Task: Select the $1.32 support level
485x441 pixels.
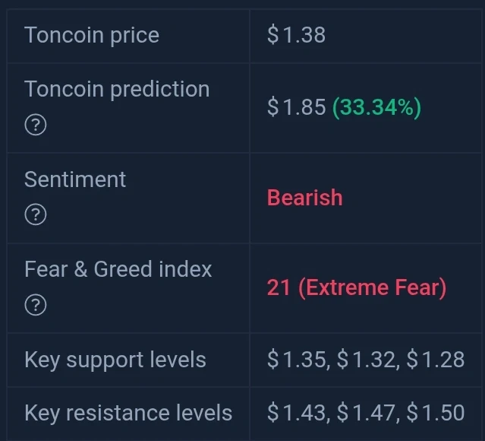Action: click(x=366, y=360)
